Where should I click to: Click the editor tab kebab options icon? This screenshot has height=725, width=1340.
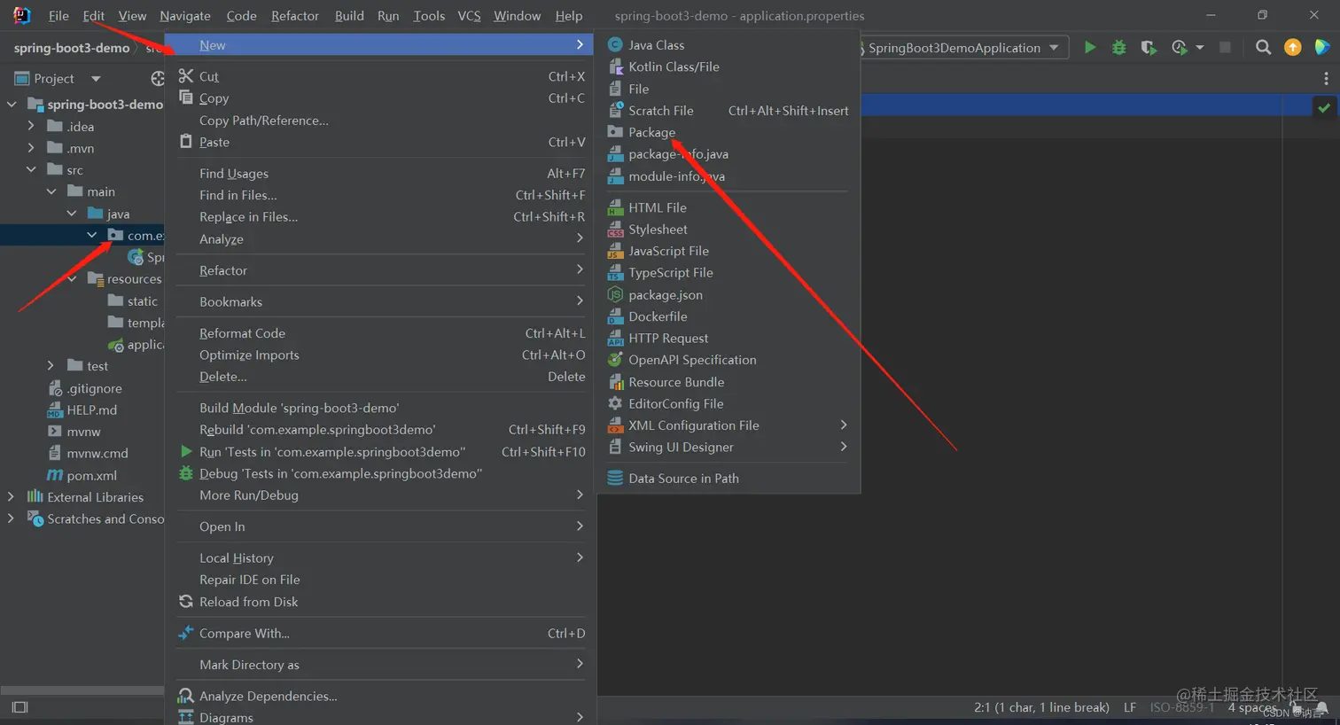1326,78
